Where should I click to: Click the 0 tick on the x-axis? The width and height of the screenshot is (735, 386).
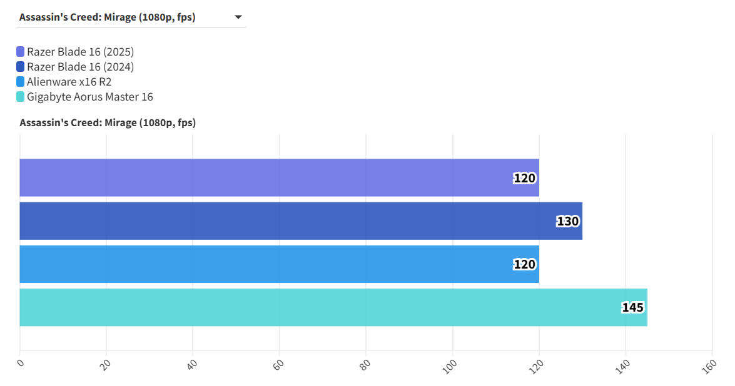[x=21, y=363]
